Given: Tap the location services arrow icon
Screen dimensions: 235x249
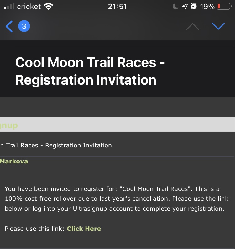Looking at the screenshot, I should point(185,7).
